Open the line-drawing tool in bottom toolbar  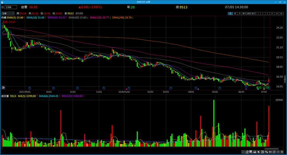point(247,152)
